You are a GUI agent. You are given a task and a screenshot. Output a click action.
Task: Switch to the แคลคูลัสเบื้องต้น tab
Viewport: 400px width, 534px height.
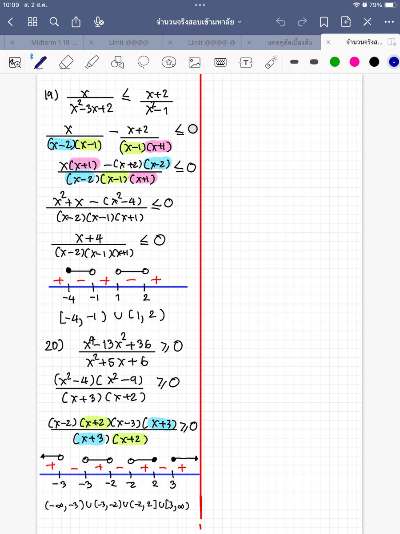[x=291, y=42]
